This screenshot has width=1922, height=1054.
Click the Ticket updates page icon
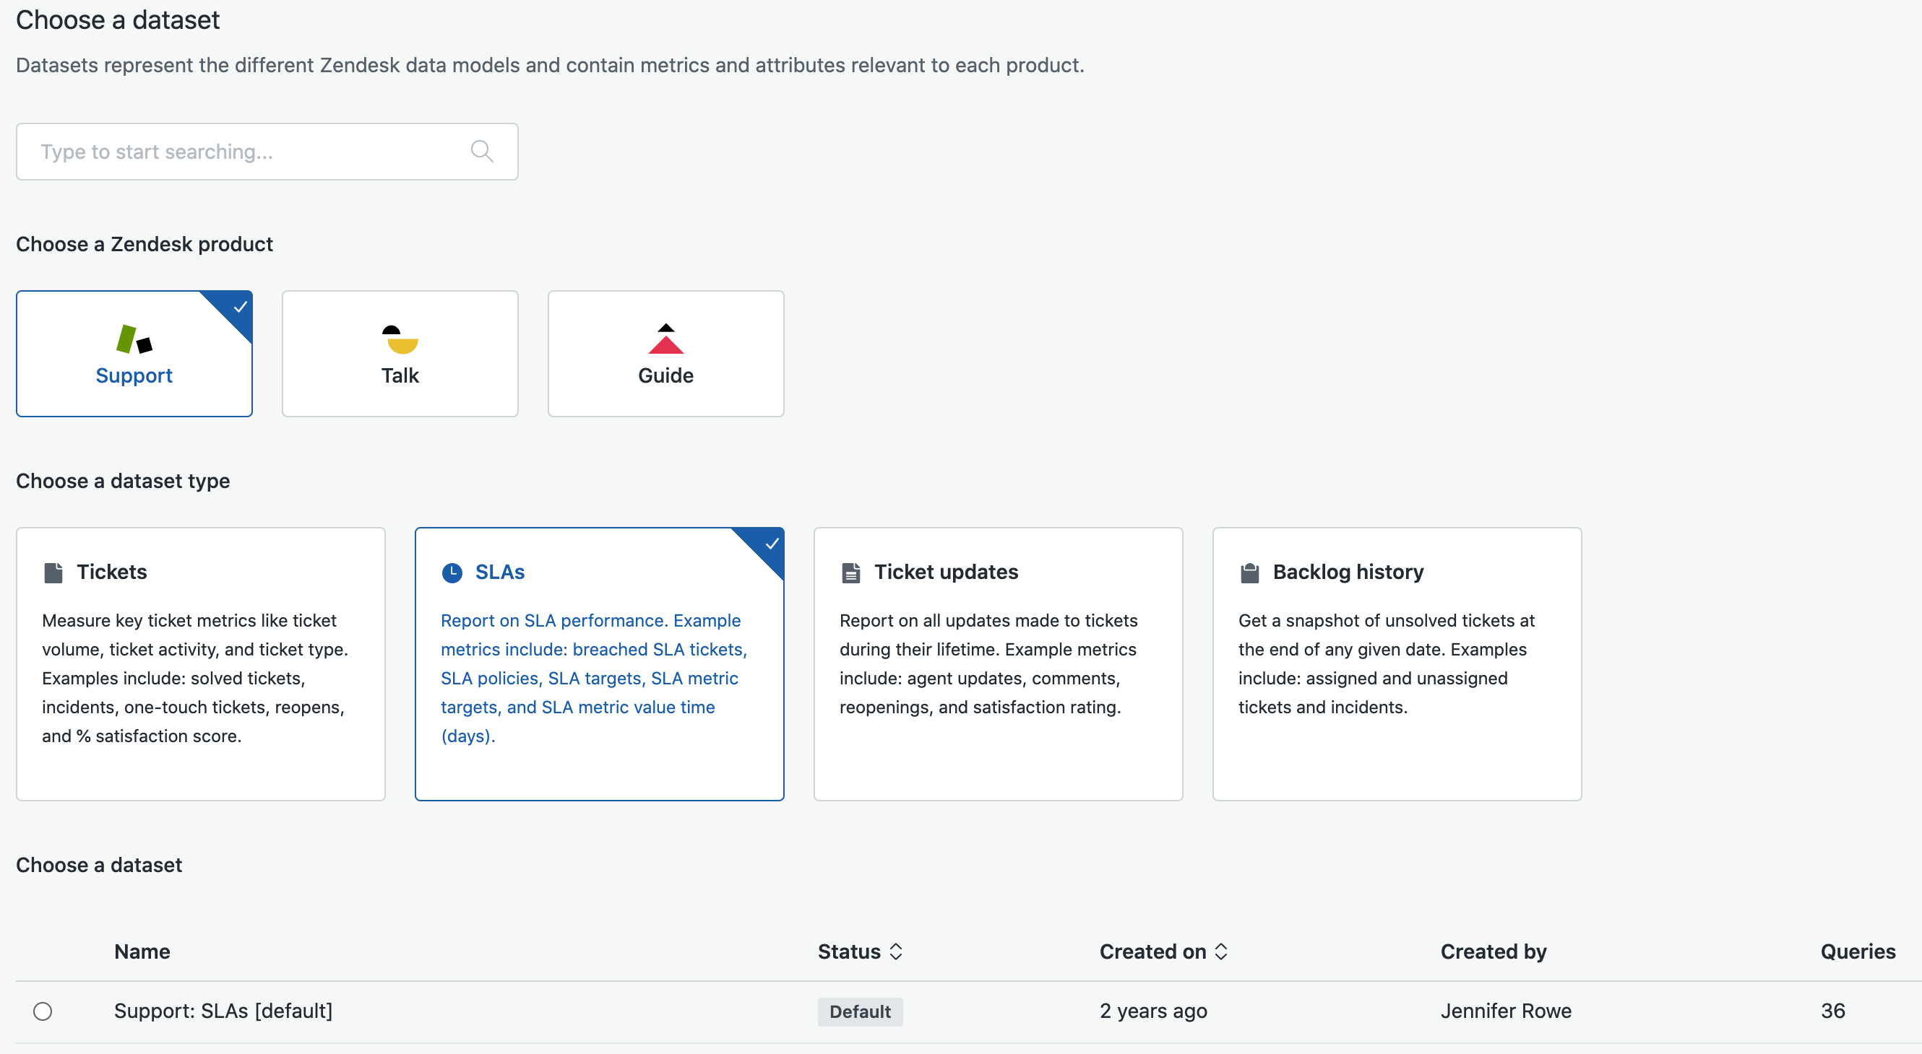(x=850, y=572)
